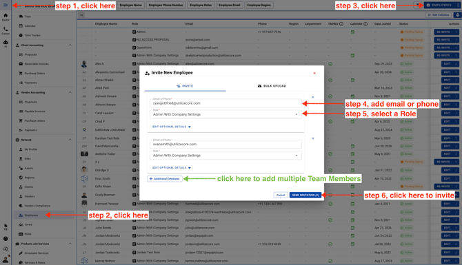Remove the ryangottfried invite entry with its X

[x=313, y=97]
